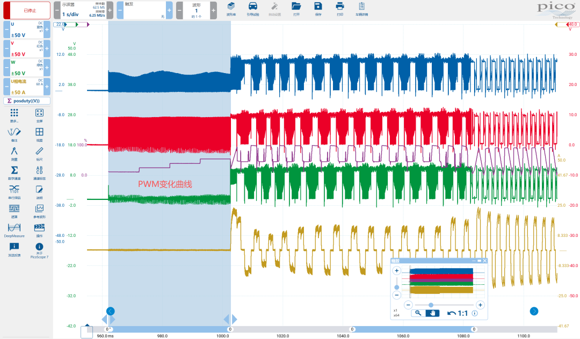Increase channel U range with plus
This screenshot has height=339, width=580.
47,30
